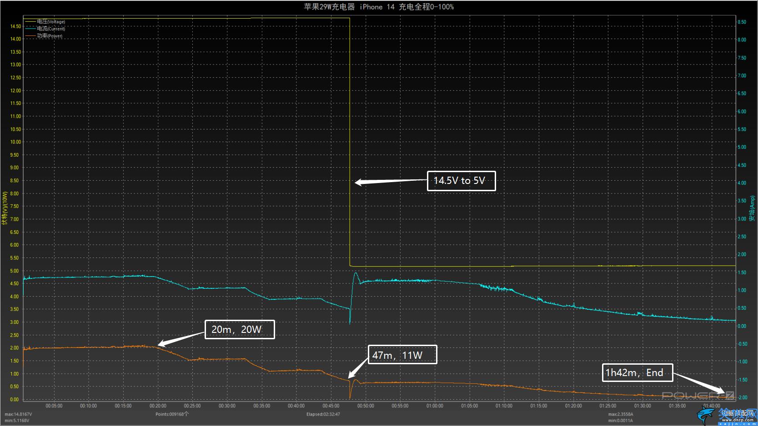Image resolution: width=758 pixels, height=426 pixels.
Task: Click the 01:20:00 time axis label
Action: click(573, 406)
